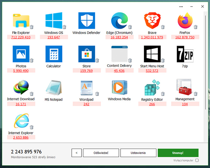Viewport: 210px width, 168px height.
Task: Open FireFox size link 162 878 750
Action: pos(185,37)
